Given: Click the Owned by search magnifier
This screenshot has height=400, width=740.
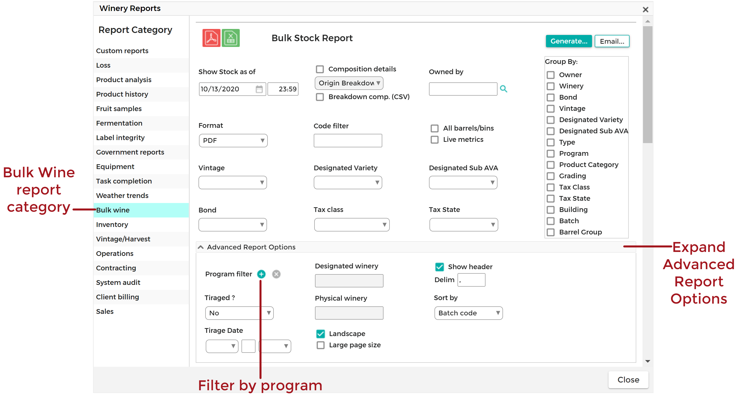Looking at the screenshot, I should 503,89.
